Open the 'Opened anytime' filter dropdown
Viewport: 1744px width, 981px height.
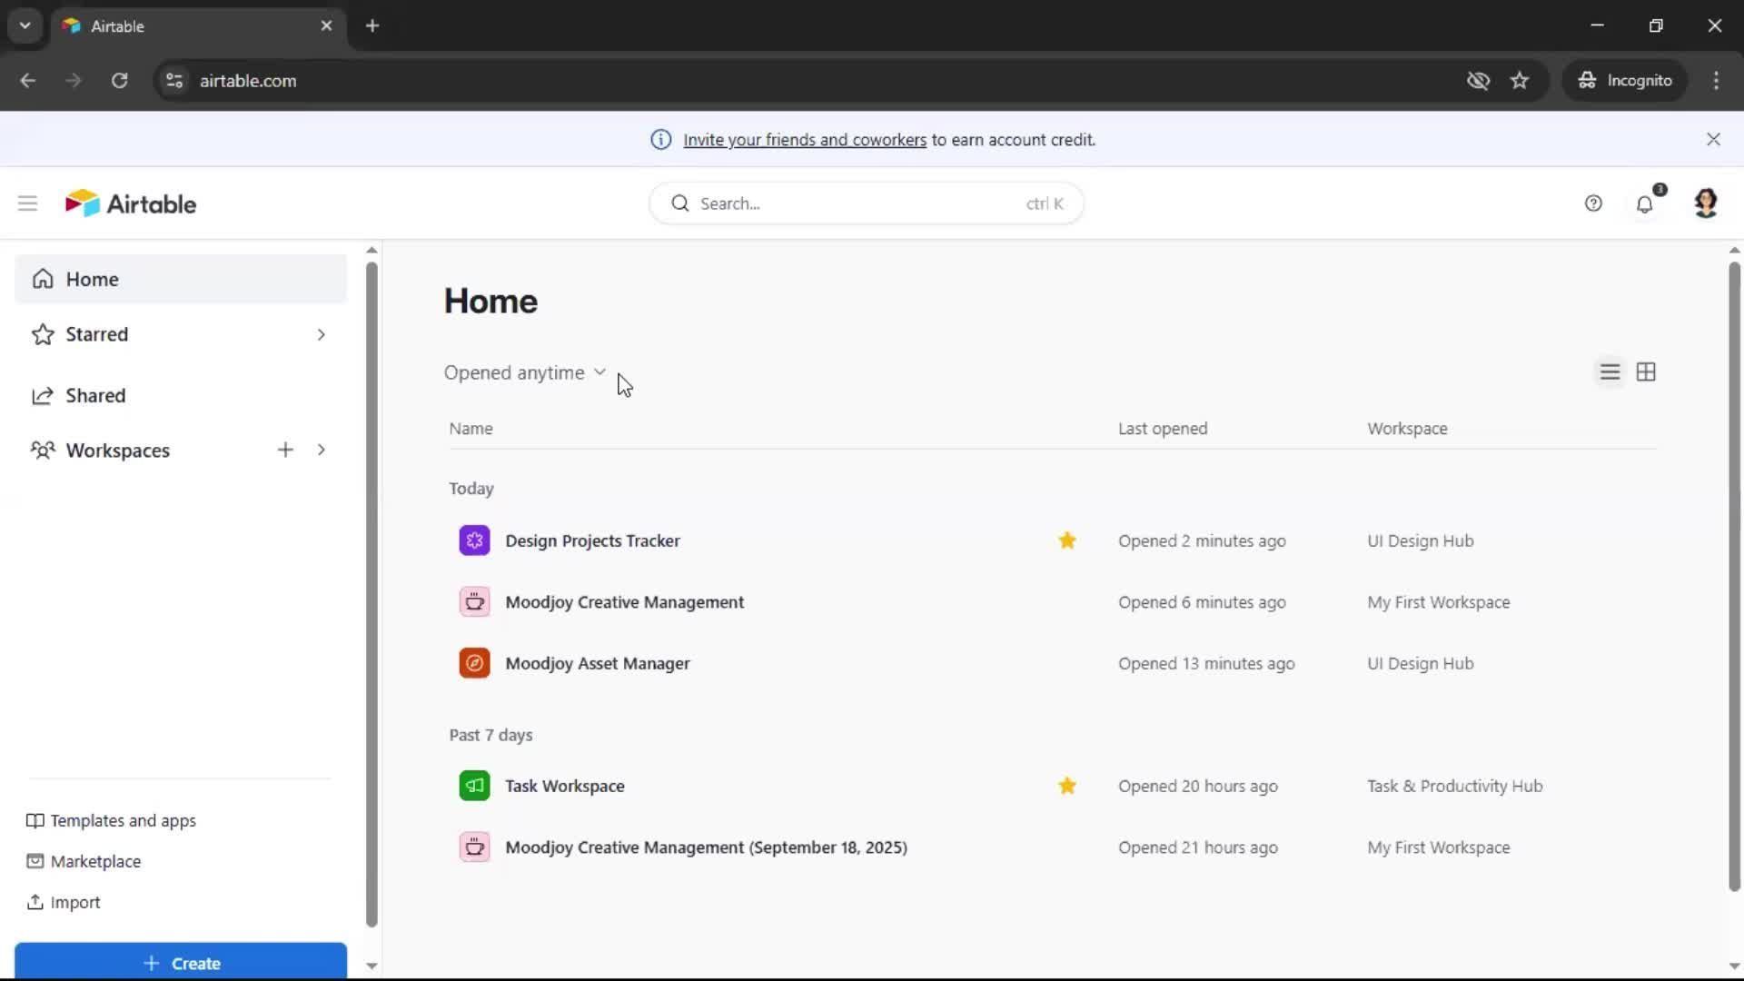(x=525, y=373)
